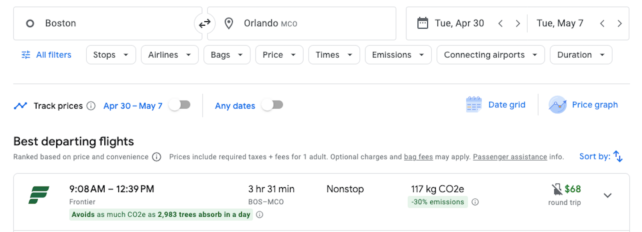Click info icon beside trees absorbed note
The image size is (642, 232).
(x=260, y=215)
